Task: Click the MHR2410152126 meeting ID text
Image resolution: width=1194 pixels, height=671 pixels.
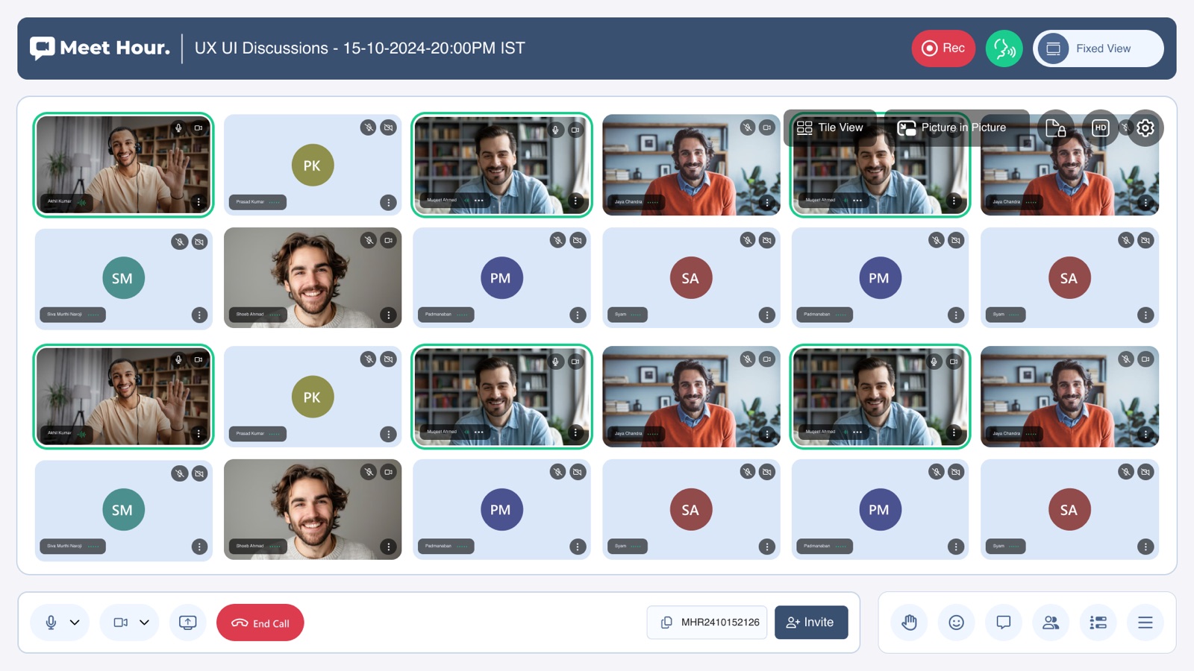Action: coord(720,623)
